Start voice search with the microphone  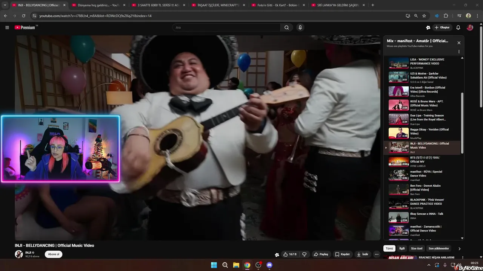pos(300,27)
